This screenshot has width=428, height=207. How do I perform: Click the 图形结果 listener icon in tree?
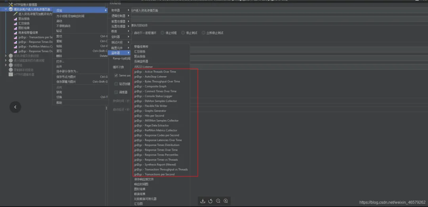[15, 28]
